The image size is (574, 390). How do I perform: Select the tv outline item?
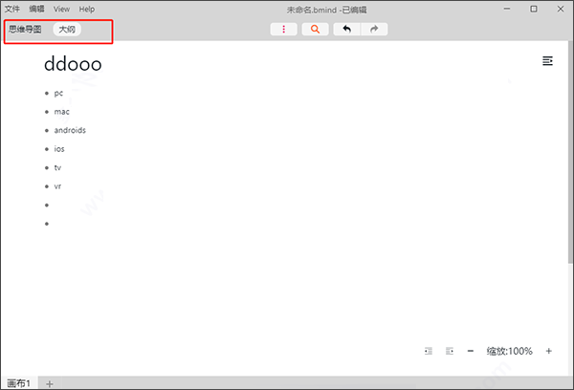[57, 167]
